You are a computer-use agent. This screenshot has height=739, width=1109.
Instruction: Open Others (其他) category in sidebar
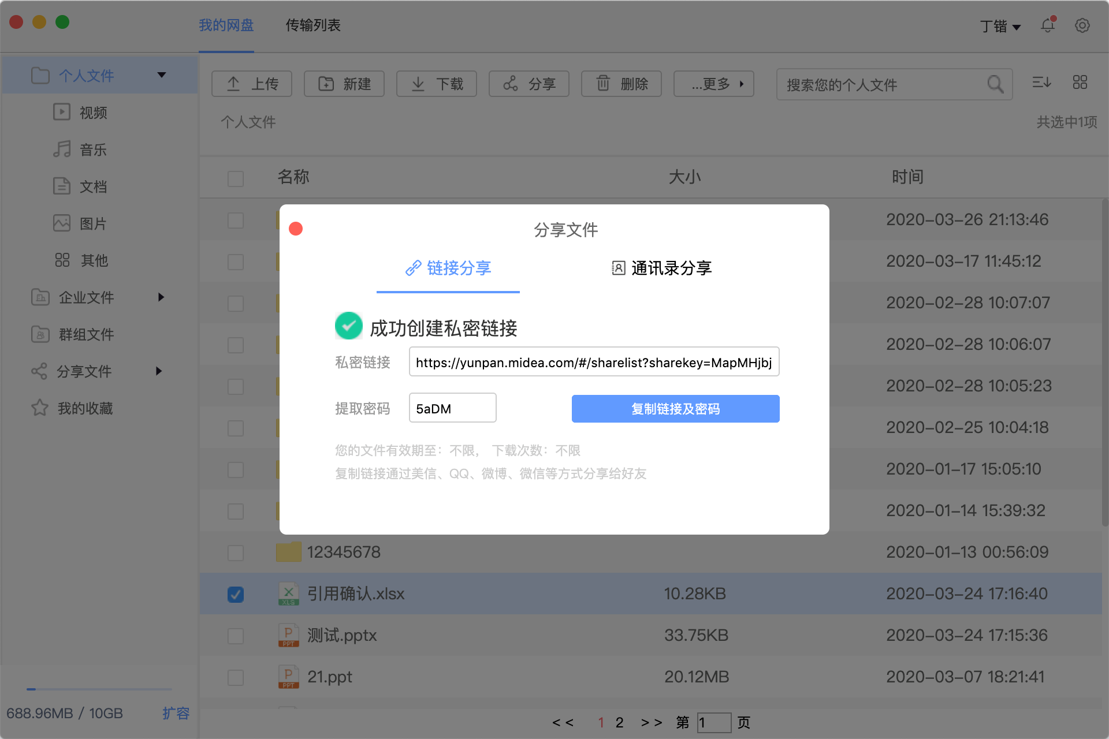pyautogui.click(x=81, y=260)
